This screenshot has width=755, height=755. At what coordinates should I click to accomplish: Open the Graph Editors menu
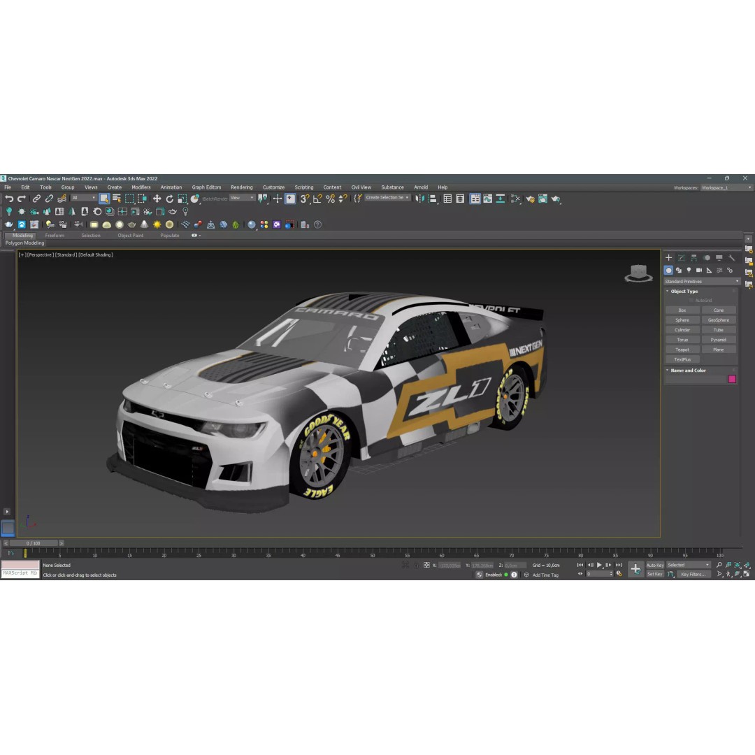coord(206,187)
